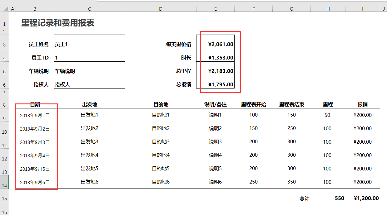The image size is (387, 215).
Task: Select the date cell 2018年9月3日
Action: click(35, 142)
